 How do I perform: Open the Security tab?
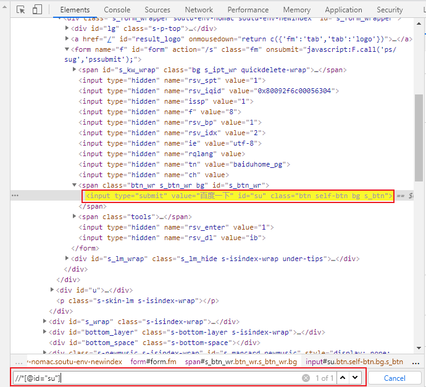(390, 10)
